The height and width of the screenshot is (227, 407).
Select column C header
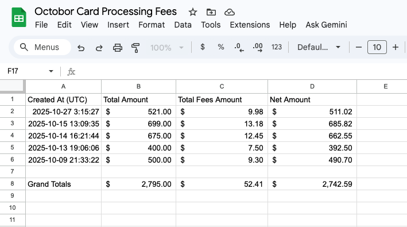222,86
